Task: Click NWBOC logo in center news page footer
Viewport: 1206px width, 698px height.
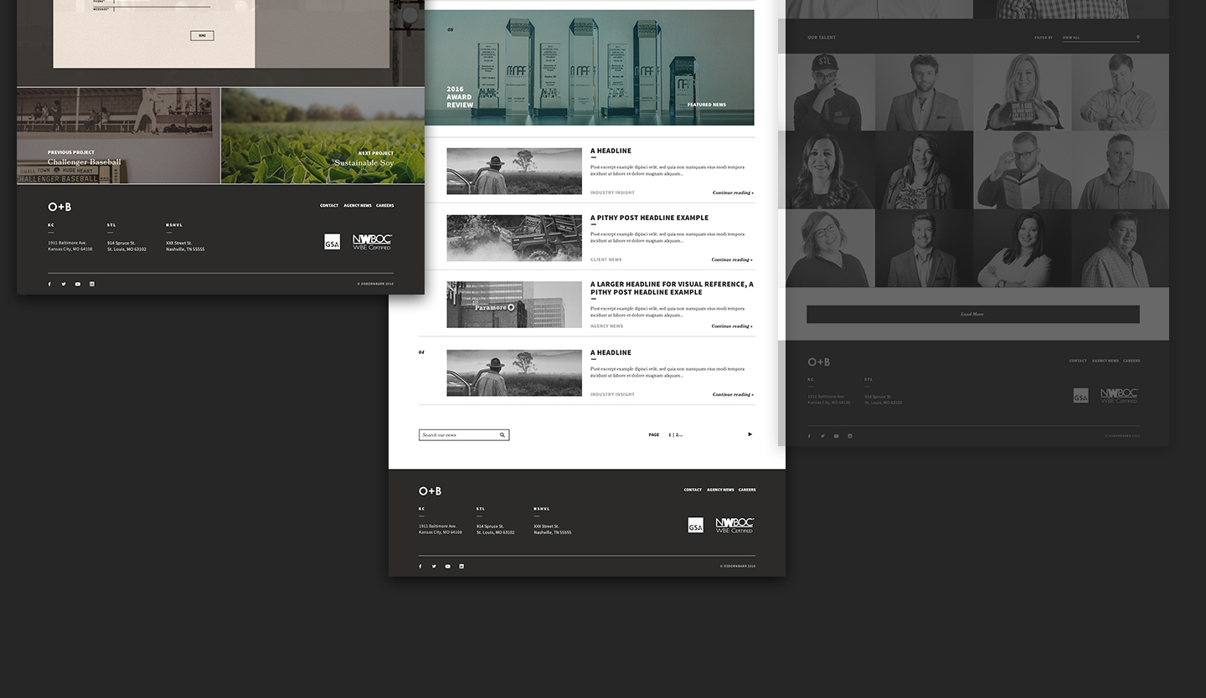Action: pos(734,526)
